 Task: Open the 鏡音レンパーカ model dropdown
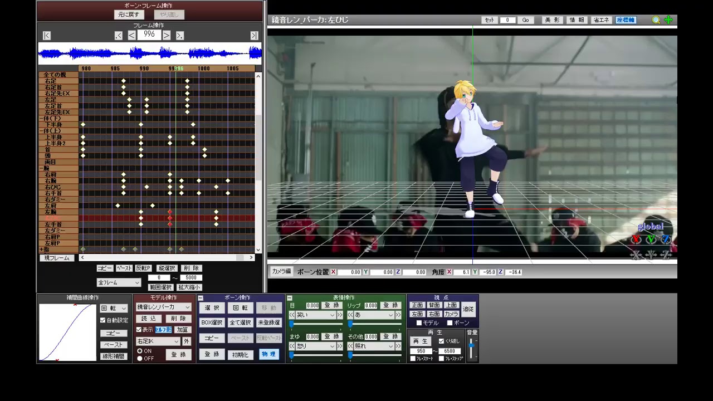pos(163,307)
